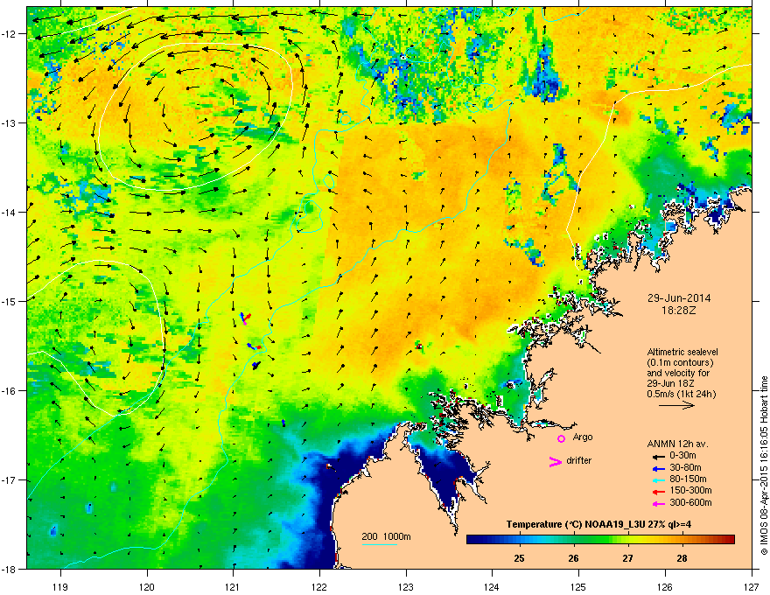Click the '0.5m/s (1kt 24h)' scale label
This screenshot has width=770, height=595.
pyautogui.click(x=681, y=394)
